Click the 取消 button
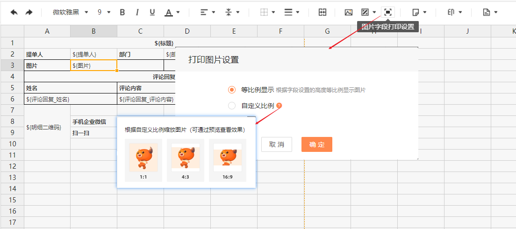The image size is (516, 229). 276,144
